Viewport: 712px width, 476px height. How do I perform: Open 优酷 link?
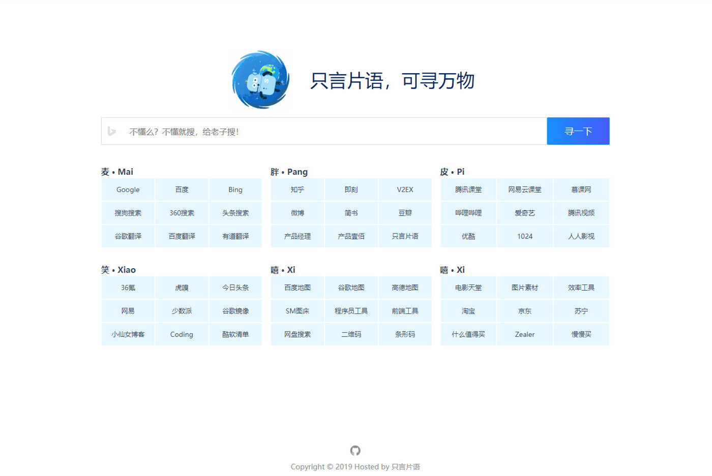pos(468,236)
